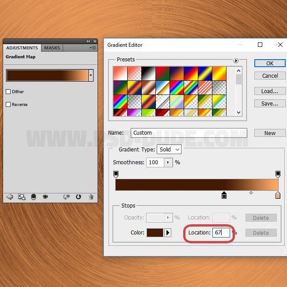Open the Gradient Type dropdown
The height and width of the screenshot is (287, 287).
[169, 149]
